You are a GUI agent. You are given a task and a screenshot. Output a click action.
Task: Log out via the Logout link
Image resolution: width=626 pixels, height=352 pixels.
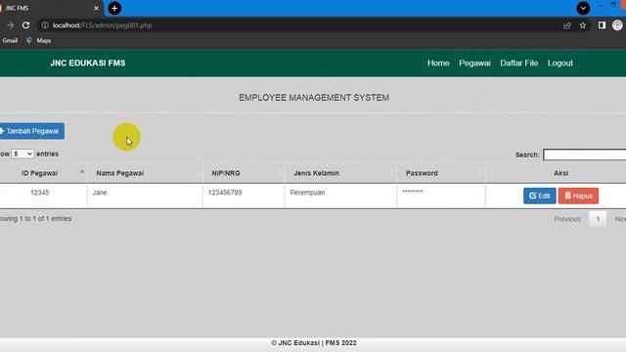[560, 63]
